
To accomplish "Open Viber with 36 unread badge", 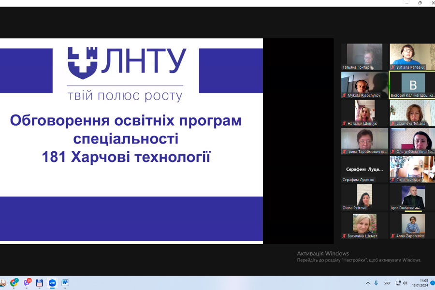I will point(27,282).
